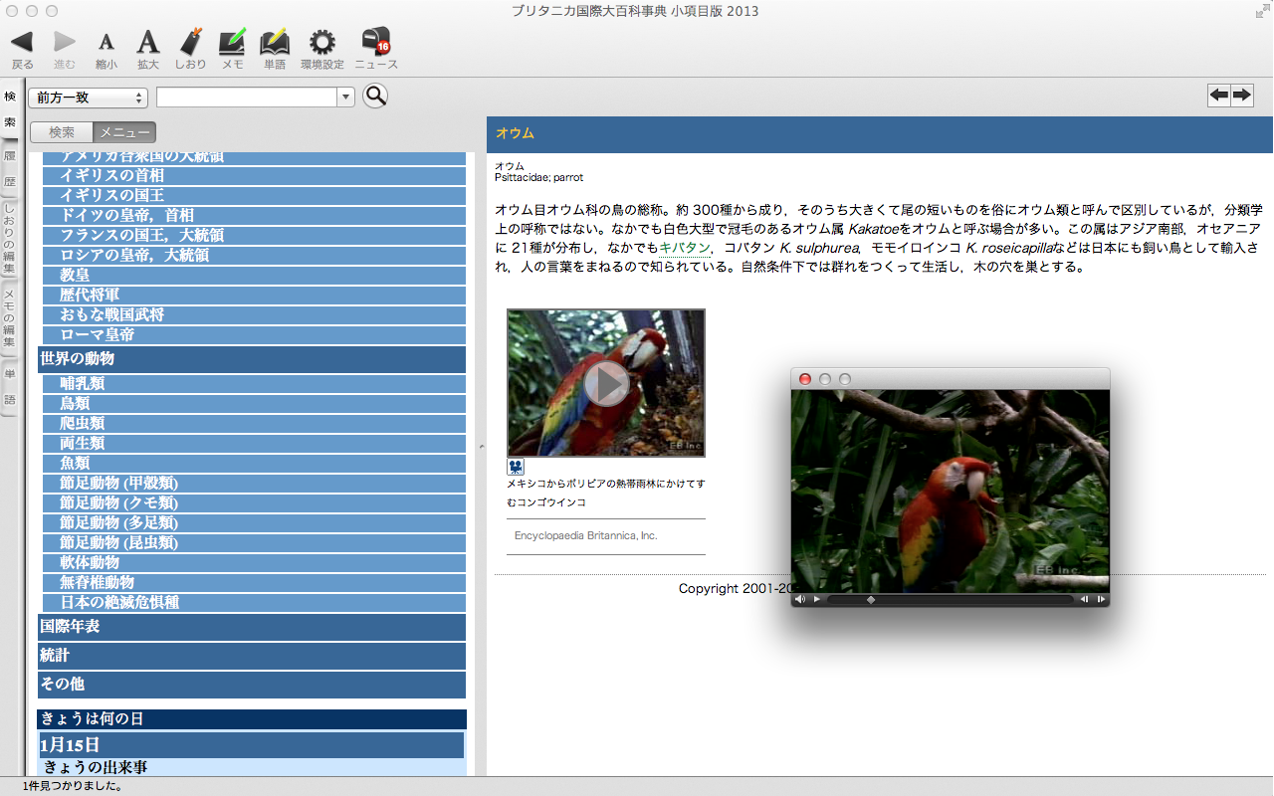
Task: Mute the video player volume
Action: click(x=799, y=600)
